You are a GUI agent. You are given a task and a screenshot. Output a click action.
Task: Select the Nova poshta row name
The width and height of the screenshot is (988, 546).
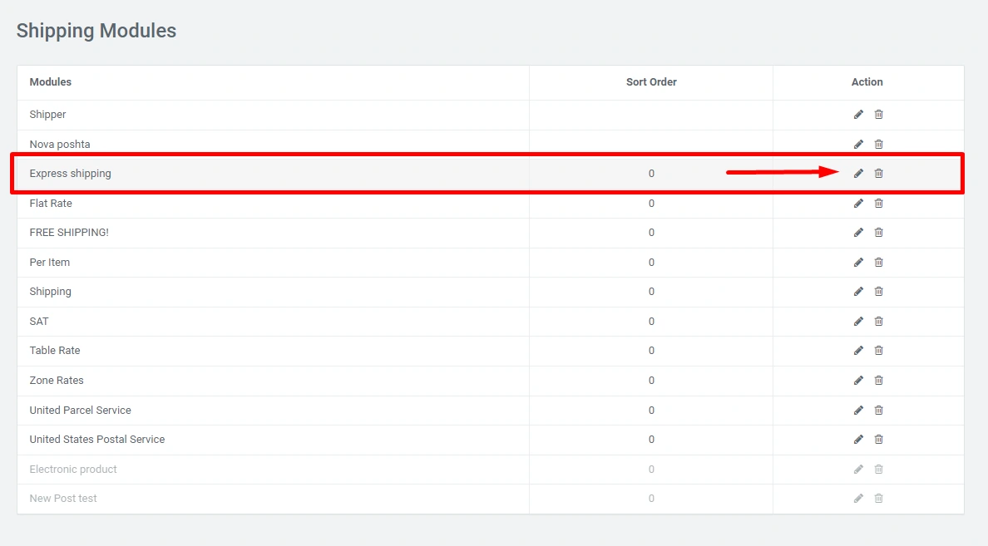click(x=60, y=145)
